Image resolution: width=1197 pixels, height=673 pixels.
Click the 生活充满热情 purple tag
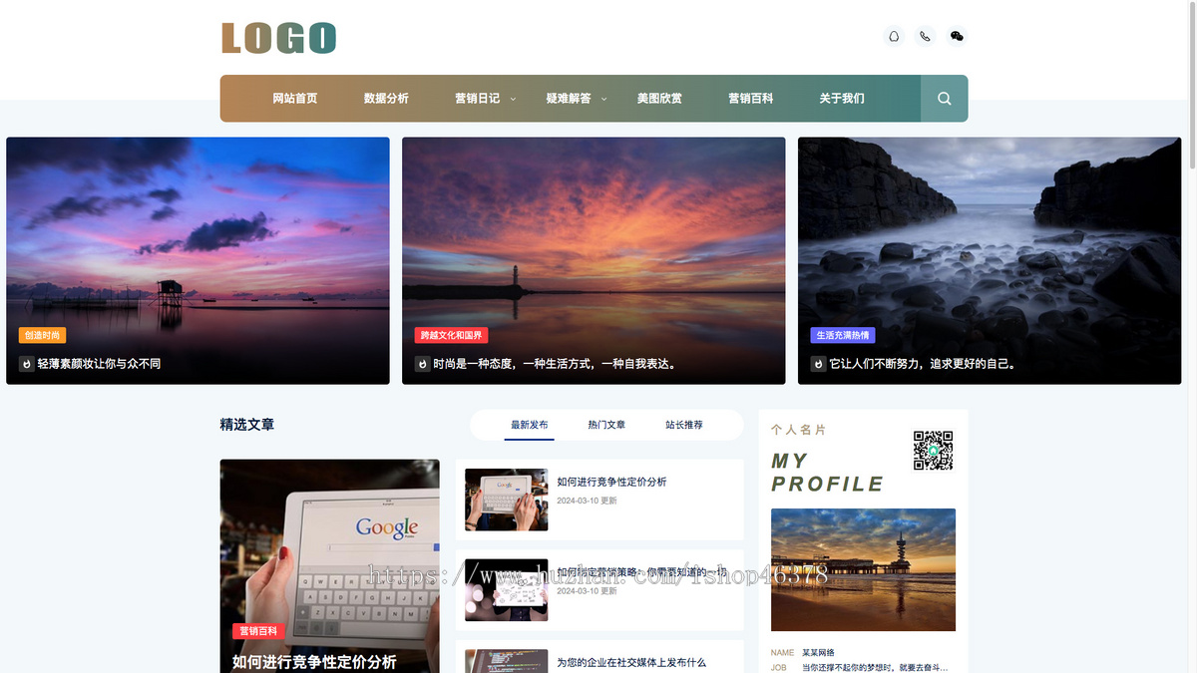pos(843,336)
